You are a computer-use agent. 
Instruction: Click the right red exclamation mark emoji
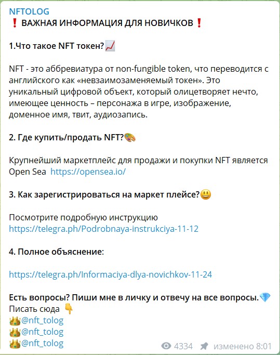pyautogui.click(x=199, y=23)
